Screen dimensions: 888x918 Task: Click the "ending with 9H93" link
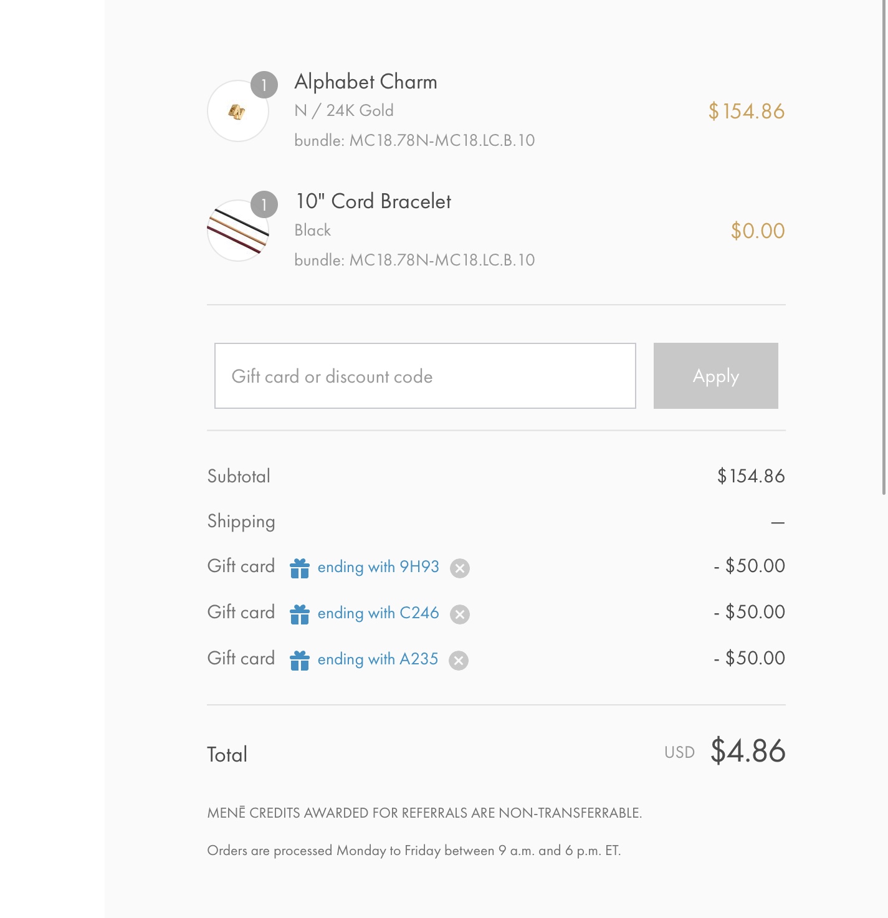[378, 567]
